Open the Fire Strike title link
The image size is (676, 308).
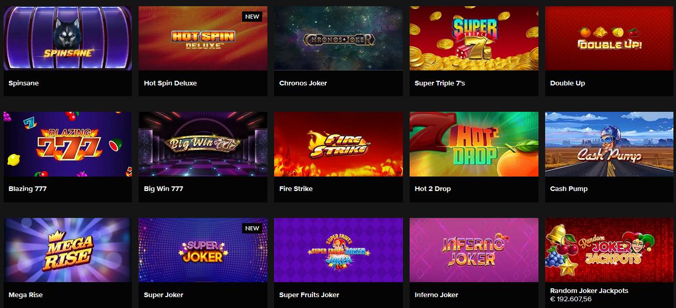click(x=296, y=189)
